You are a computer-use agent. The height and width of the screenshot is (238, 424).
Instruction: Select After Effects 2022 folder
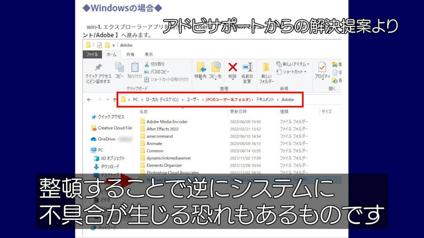point(159,129)
